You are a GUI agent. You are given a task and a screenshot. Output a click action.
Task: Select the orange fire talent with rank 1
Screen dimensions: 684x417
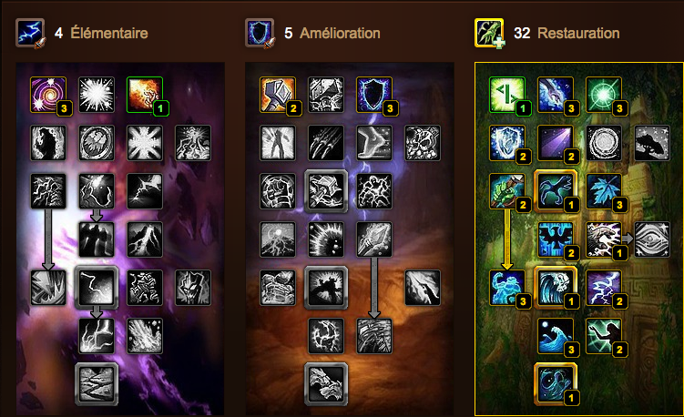point(145,95)
